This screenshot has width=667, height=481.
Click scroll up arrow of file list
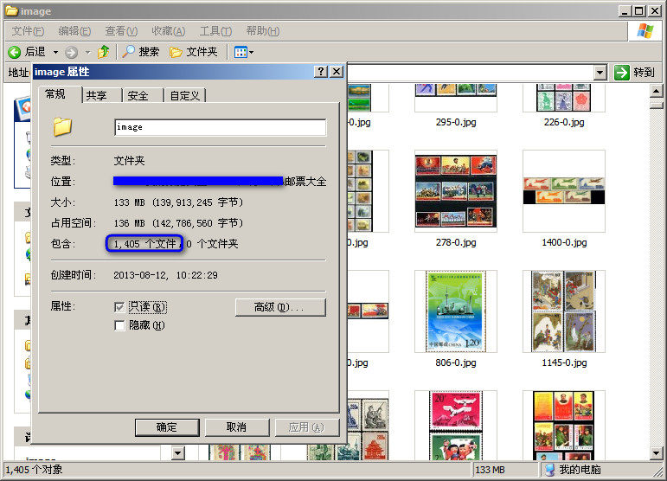tap(657, 91)
